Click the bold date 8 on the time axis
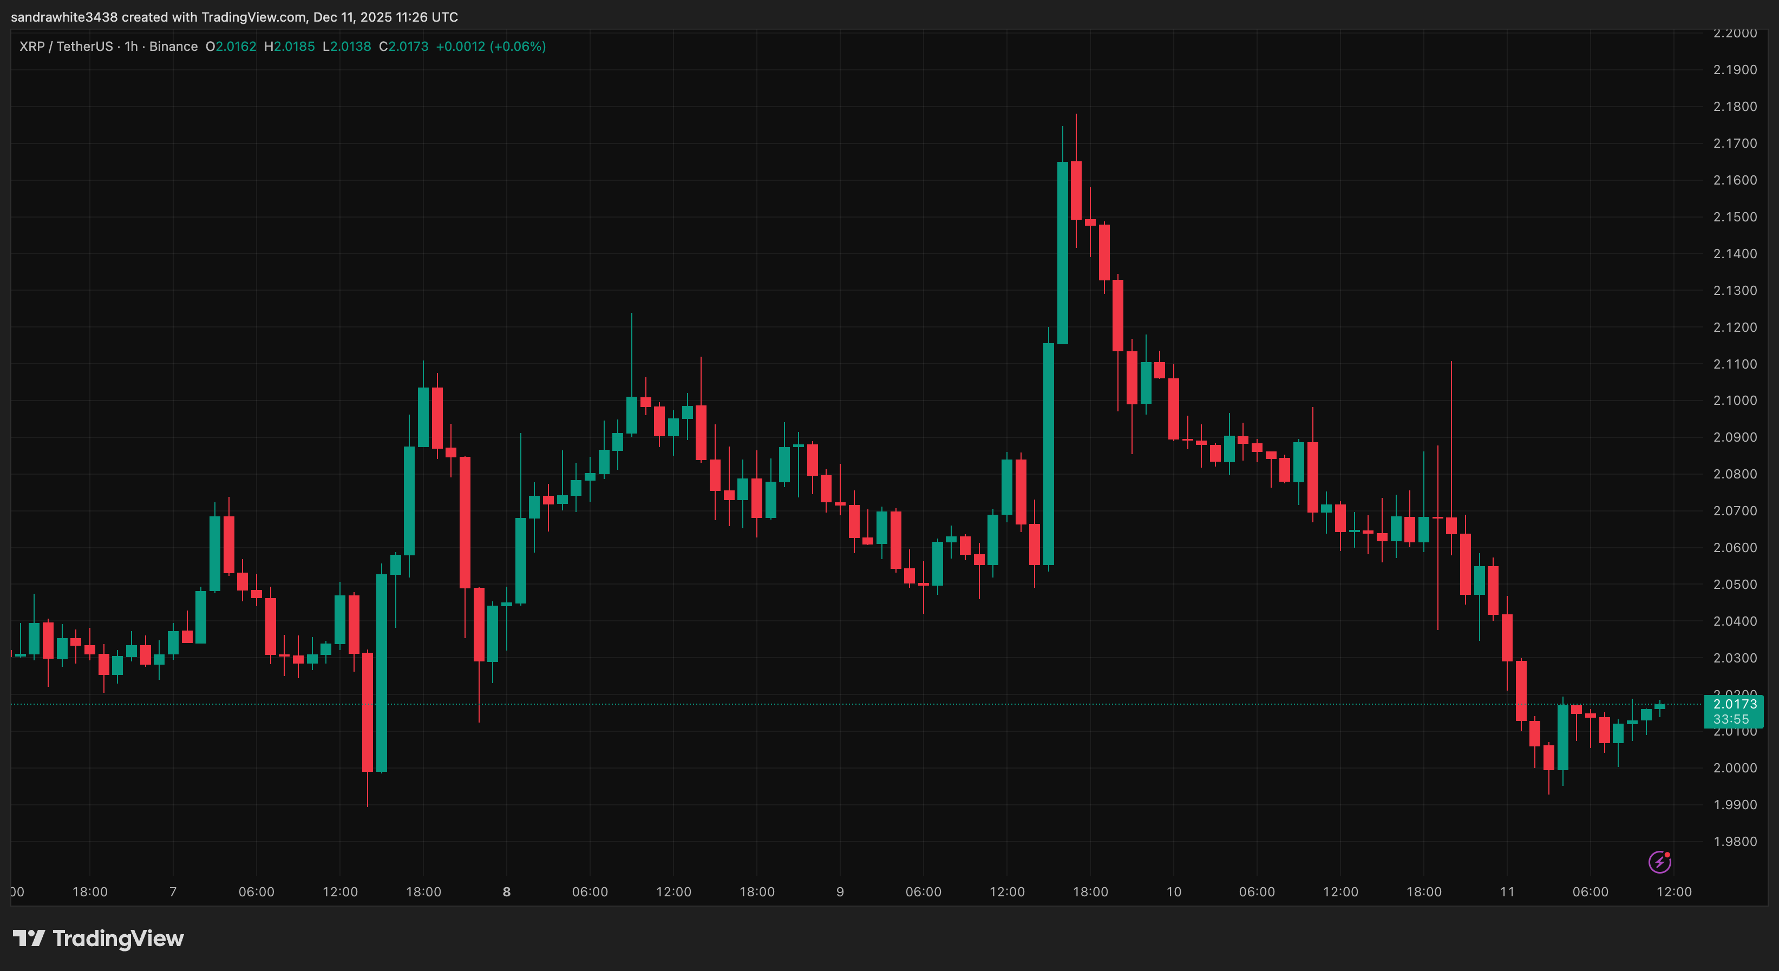The image size is (1779, 971). (507, 891)
